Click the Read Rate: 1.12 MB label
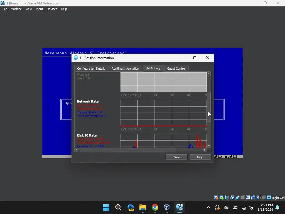The image size is (285, 214). pyautogui.click(x=90, y=146)
